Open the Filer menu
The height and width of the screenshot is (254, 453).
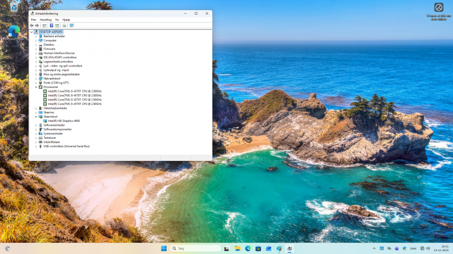33,19
